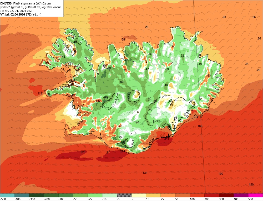
Task: Click the yellow legend swatch labeled 10
Action: tap(153, 195)
